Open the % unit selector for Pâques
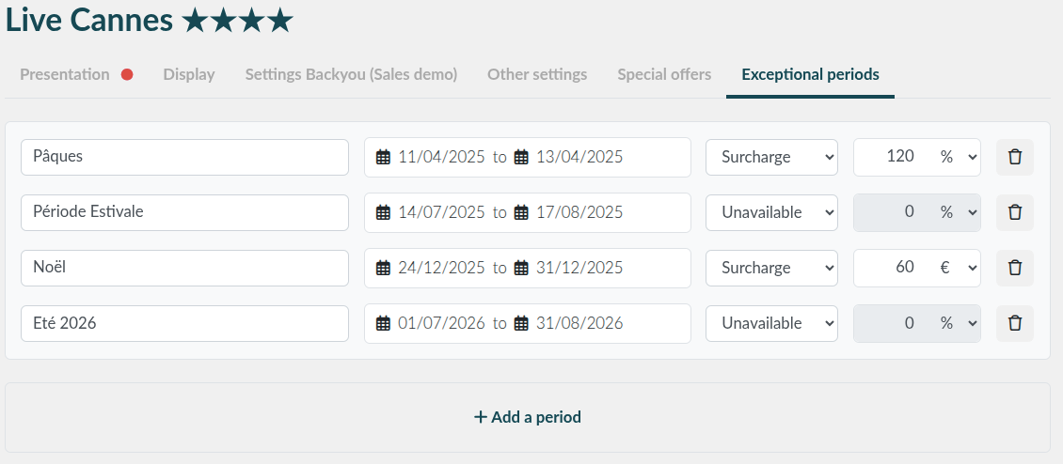Viewport: 1063px width, 464px height. tap(958, 157)
